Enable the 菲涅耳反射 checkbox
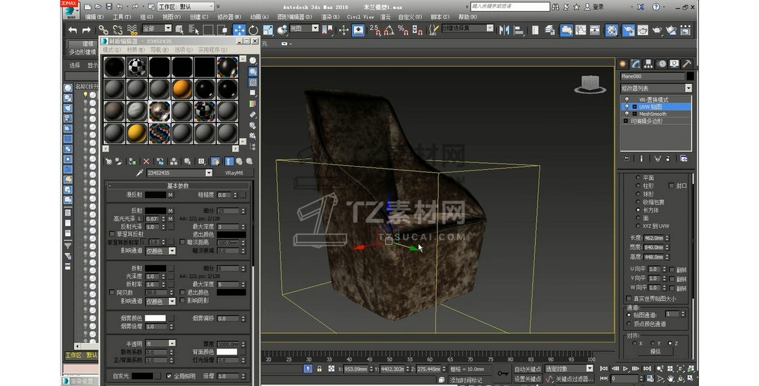The image size is (759, 386). [x=112, y=234]
